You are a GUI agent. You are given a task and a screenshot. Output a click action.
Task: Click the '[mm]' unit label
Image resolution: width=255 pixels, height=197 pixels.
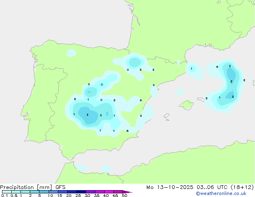tap(45, 187)
